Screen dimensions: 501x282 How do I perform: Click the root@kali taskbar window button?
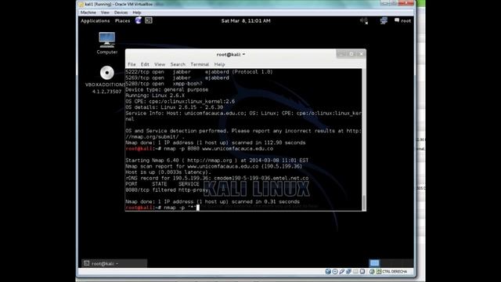114,263
